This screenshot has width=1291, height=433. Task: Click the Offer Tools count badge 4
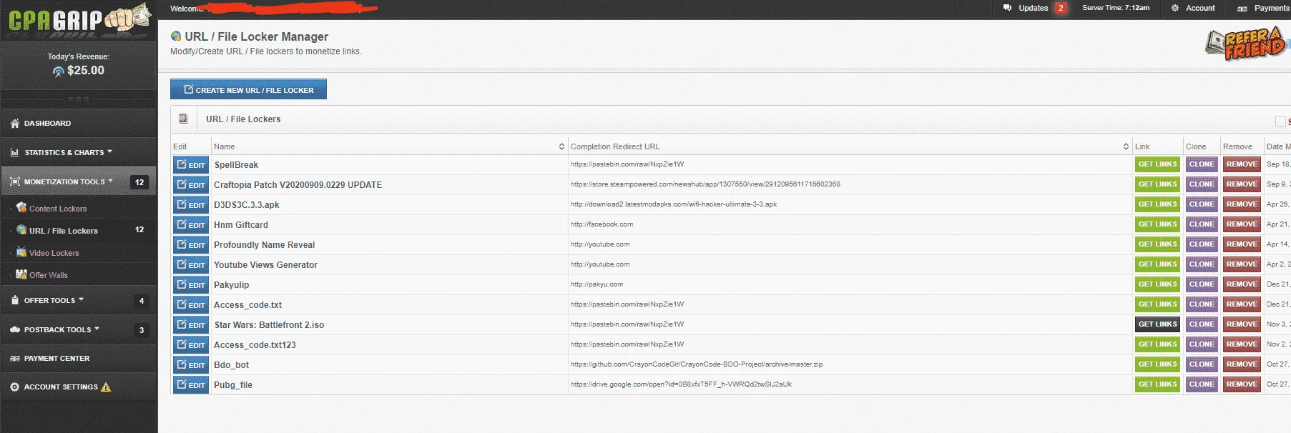[142, 301]
